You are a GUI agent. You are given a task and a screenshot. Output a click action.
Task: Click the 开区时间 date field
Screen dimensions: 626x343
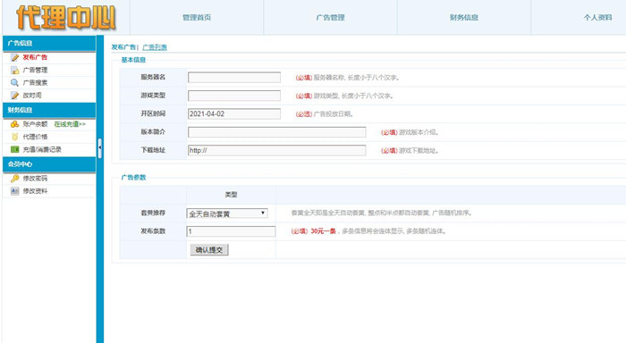234,114
